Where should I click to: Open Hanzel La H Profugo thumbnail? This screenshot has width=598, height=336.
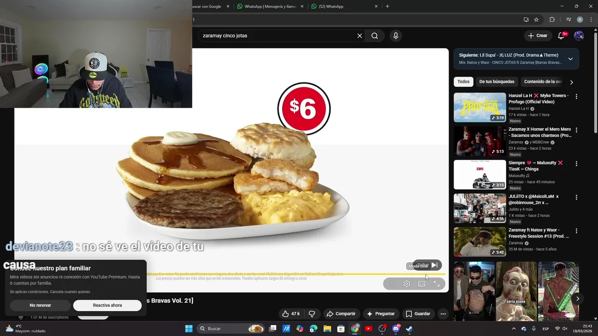point(480,107)
